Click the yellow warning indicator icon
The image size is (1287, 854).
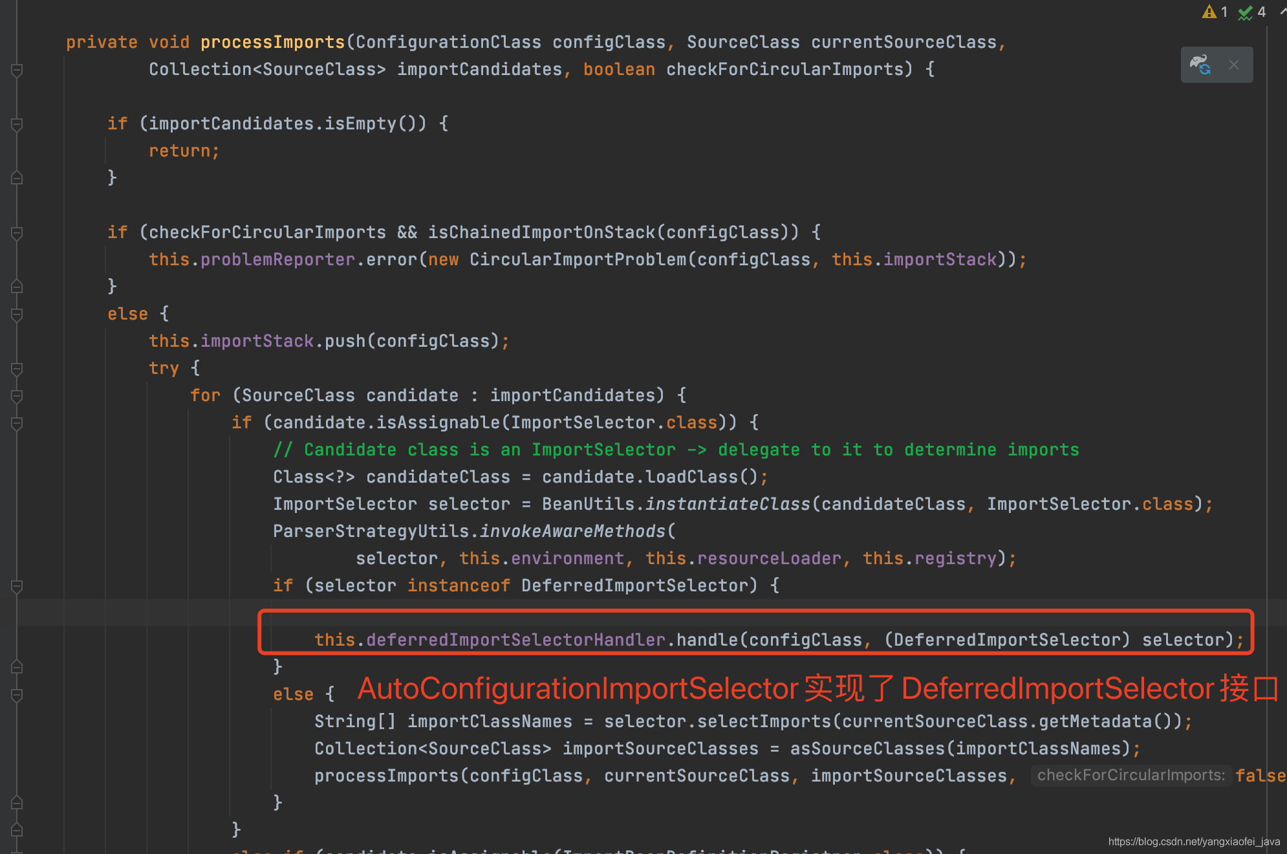click(1209, 12)
